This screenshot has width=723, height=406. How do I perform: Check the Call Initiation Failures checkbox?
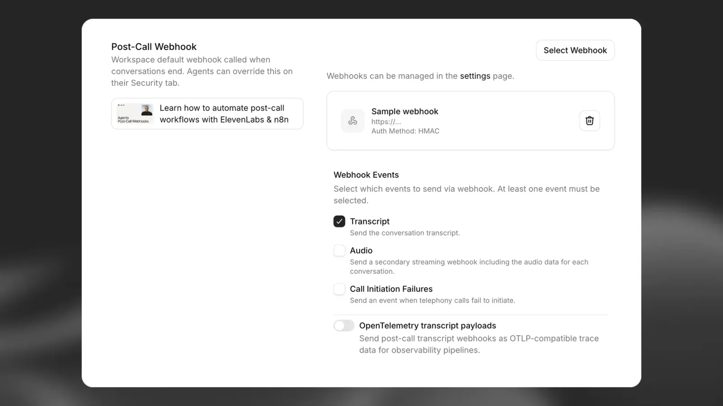coord(339,289)
